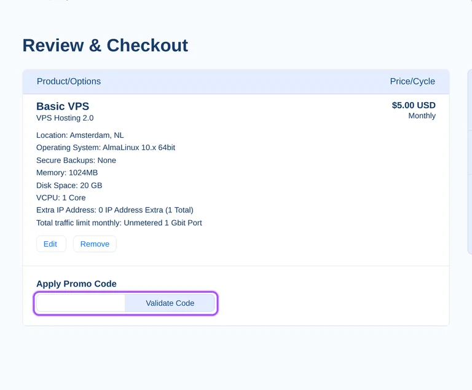Click the Edit button for Basic VPS

click(x=51, y=244)
